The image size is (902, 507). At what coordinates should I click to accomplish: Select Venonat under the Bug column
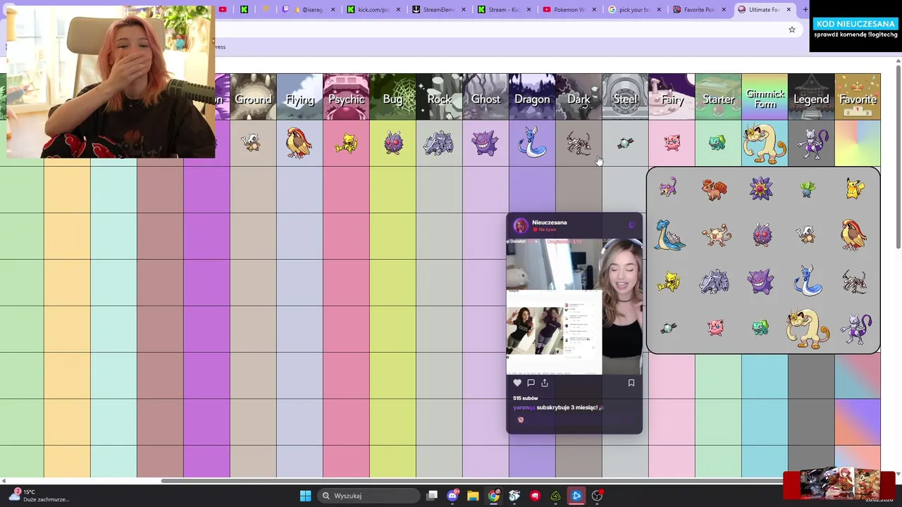click(x=393, y=143)
